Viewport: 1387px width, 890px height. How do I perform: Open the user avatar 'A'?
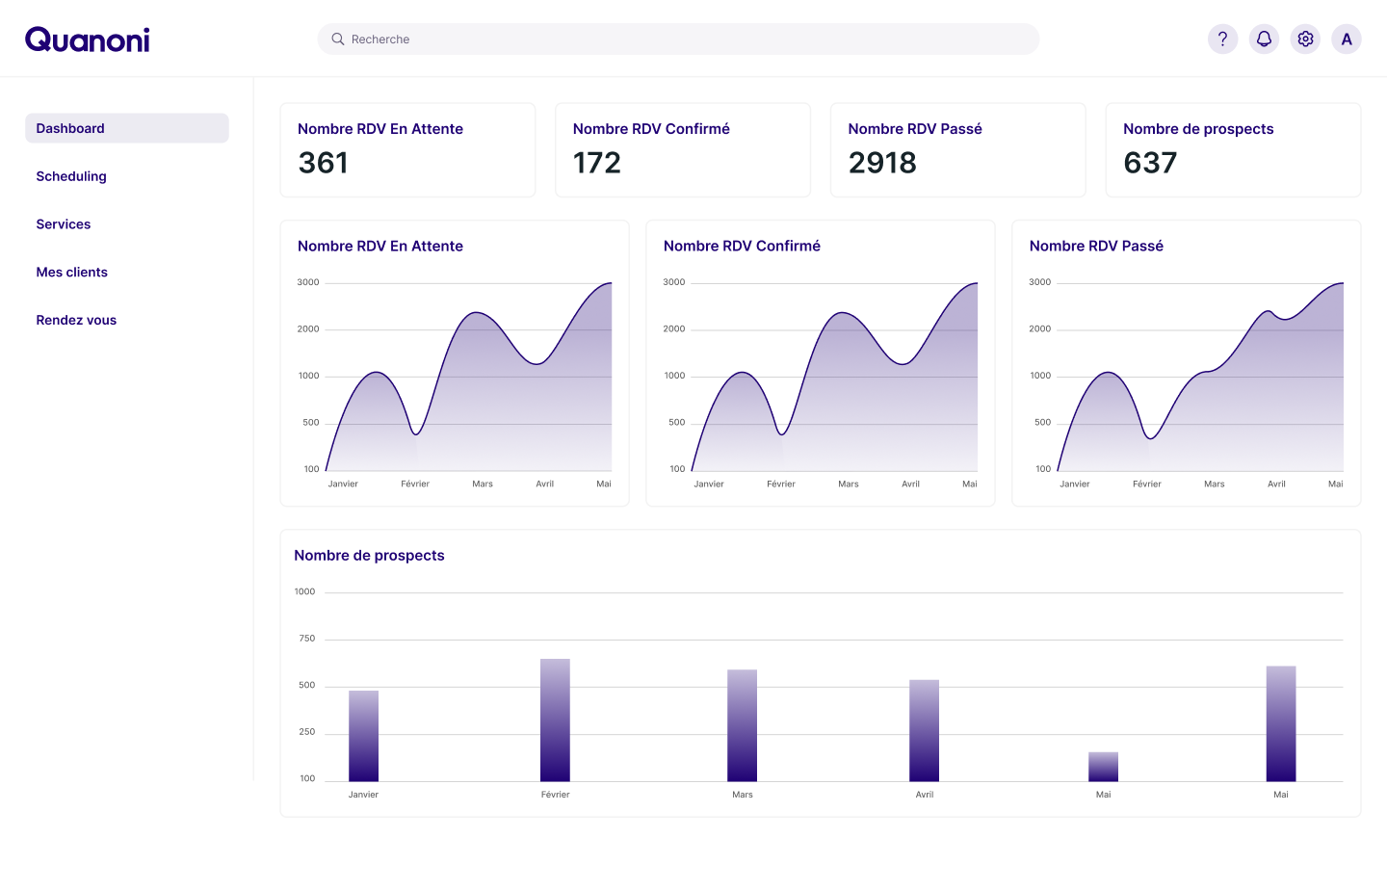[1347, 39]
